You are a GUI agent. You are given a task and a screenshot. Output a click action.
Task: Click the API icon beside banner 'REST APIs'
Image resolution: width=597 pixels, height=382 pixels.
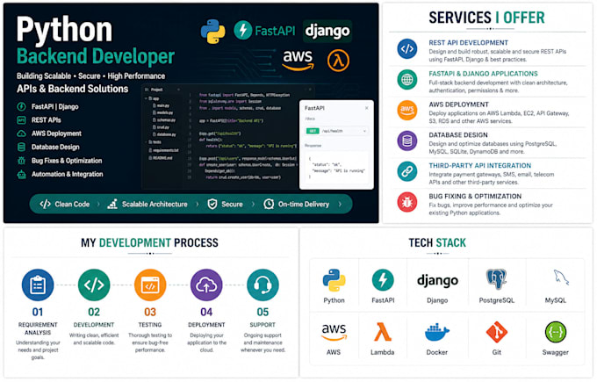coord(21,120)
